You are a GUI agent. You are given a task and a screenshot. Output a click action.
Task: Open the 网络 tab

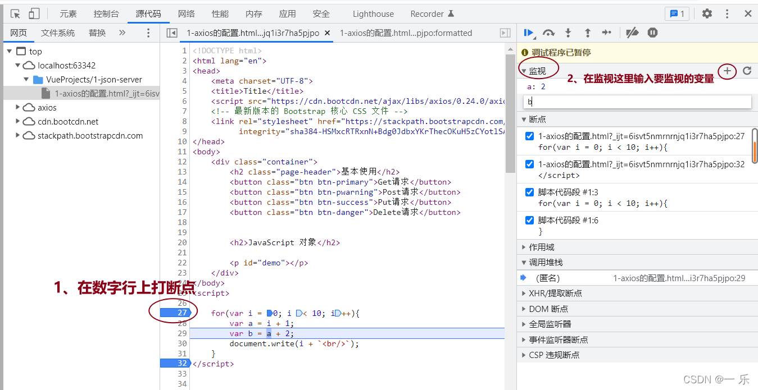(x=186, y=14)
